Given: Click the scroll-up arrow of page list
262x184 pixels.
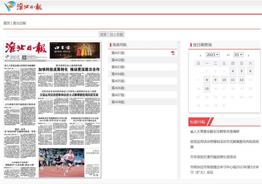Looking at the screenshot, I should pos(179,42).
